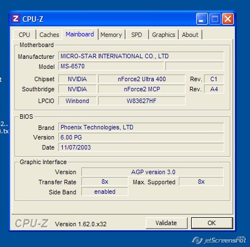Click the Graphic Interface group label
The image size is (250, 247).
[43, 162]
